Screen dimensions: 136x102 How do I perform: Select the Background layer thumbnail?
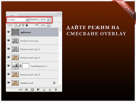pyautogui.click(x=15, y=83)
